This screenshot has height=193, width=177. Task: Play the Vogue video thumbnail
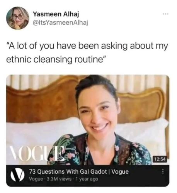click(x=88, y=120)
